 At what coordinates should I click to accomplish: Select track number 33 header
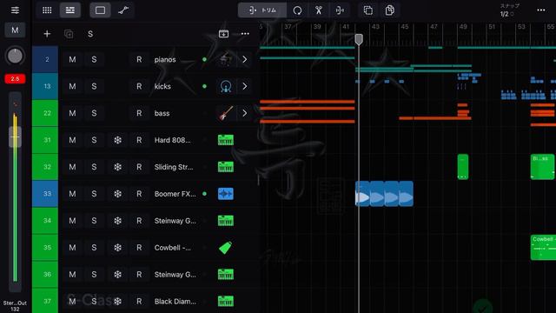[45, 194]
